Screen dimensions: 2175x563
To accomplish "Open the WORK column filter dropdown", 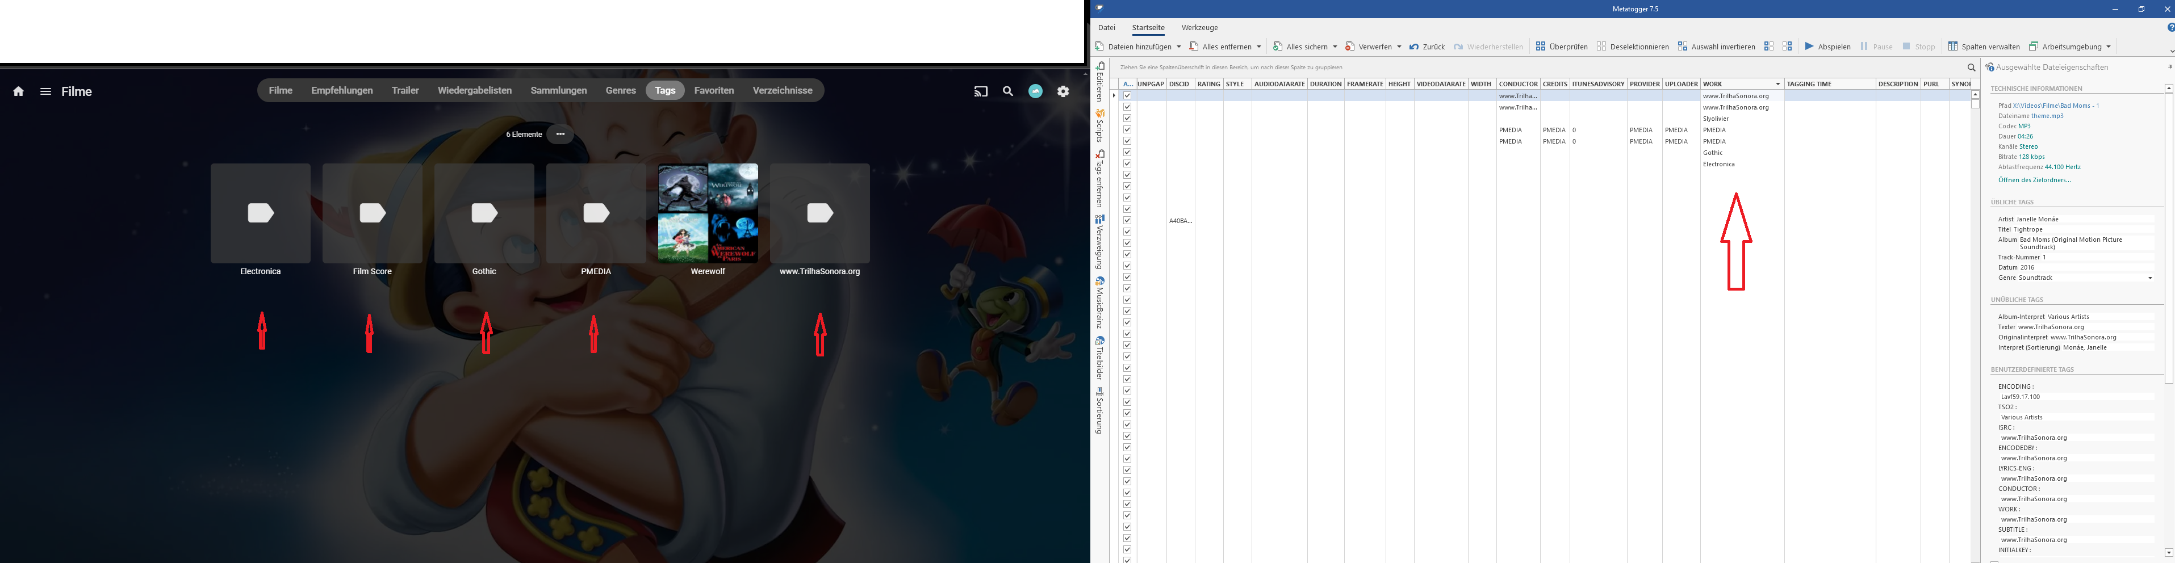I will point(1777,85).
